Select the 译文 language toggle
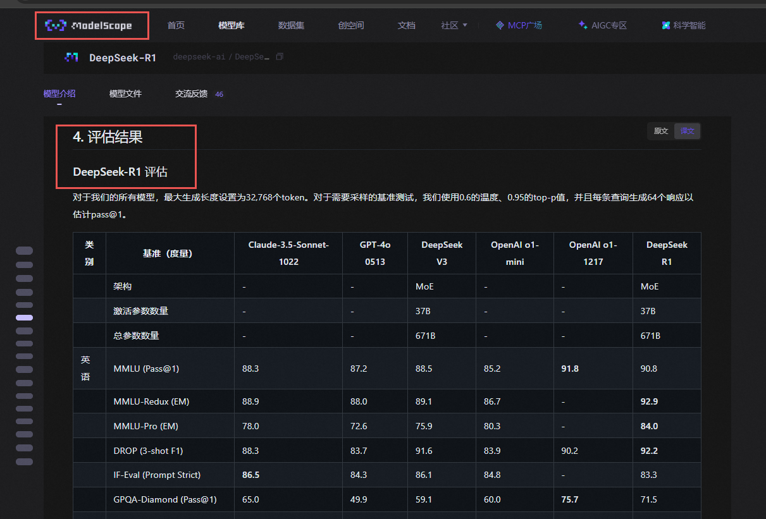The image size is (766, 519). point(687,131)
